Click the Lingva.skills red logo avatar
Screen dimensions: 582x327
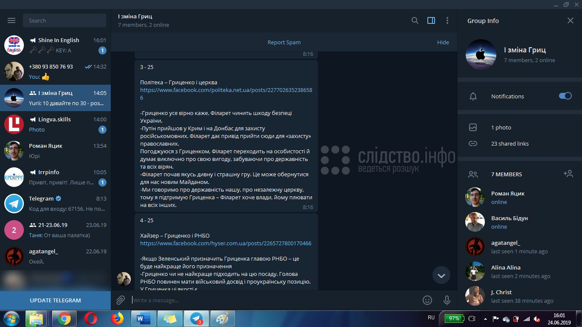pos(14,124)
